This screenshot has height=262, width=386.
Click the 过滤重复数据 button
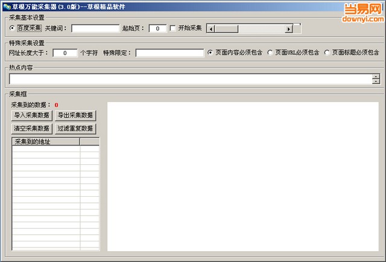pos(75,129)
